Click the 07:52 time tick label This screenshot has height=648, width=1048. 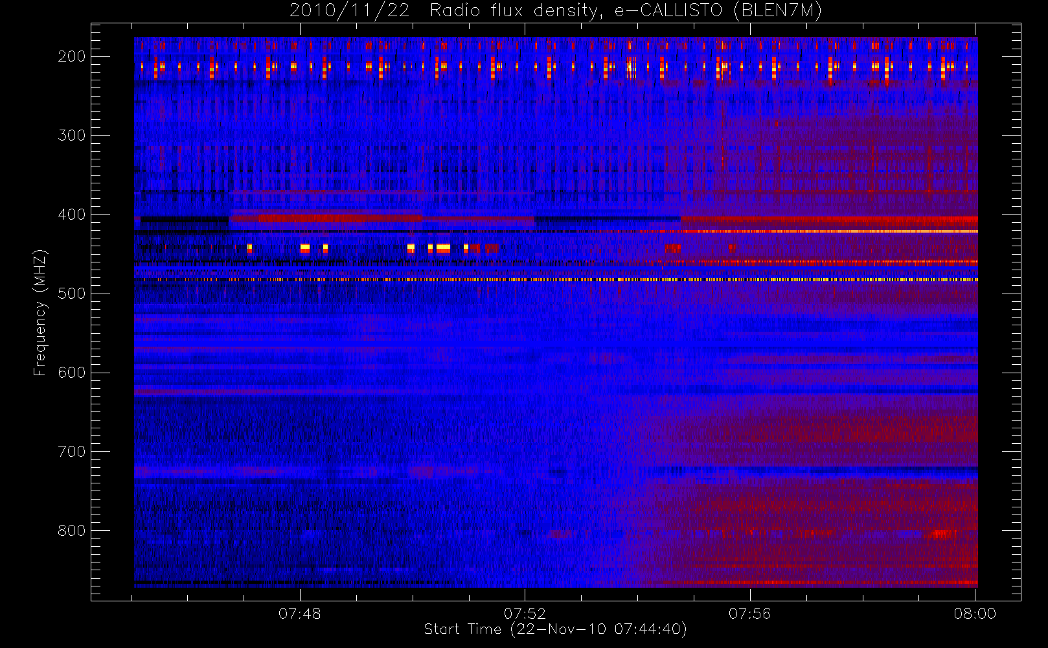[x=525, y=614]
